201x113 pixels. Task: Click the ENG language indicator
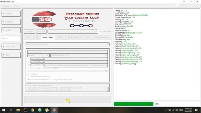pyautogui.click(x=181, y=110)
